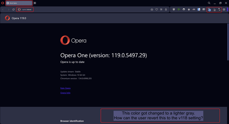Screen dimensions: 229x124
Task: Select the About Opera tab
Action: click(x=19, y=3)
